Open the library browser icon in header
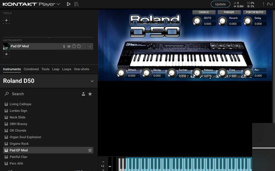275x171 pixels. click(76, 4)
